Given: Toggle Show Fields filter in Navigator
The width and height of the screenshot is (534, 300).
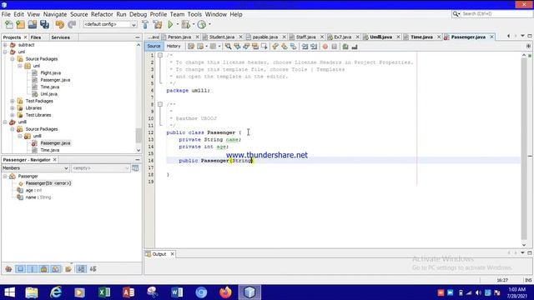Looking at the screenshot, I should click(x=20, y=269).
